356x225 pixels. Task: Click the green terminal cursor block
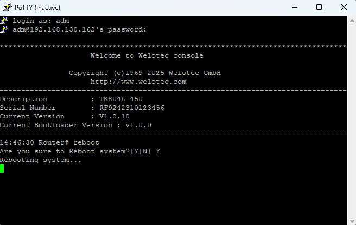2,168
